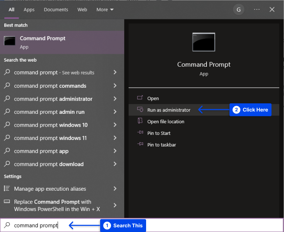Expand arrow for Manage app execution aliases

point(115,188)
